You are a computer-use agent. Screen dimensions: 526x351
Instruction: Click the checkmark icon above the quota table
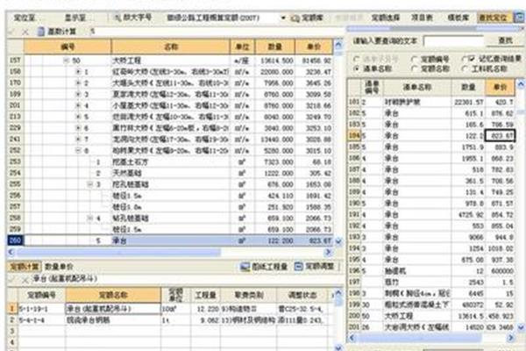point(11,279)
